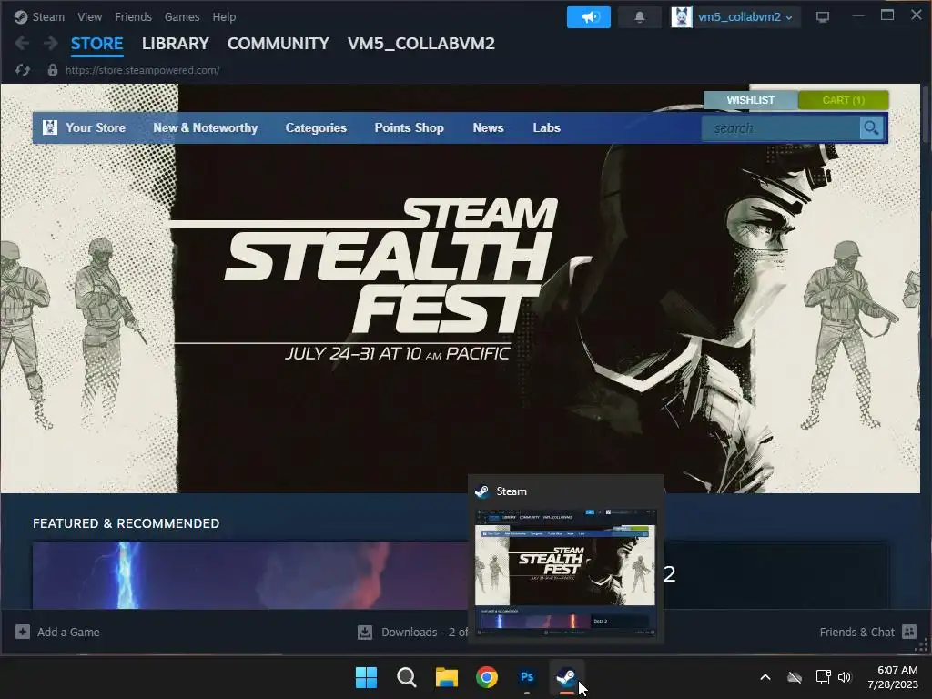Open the Games menu
The image size is (932, 699).
(x=182, y=16)
